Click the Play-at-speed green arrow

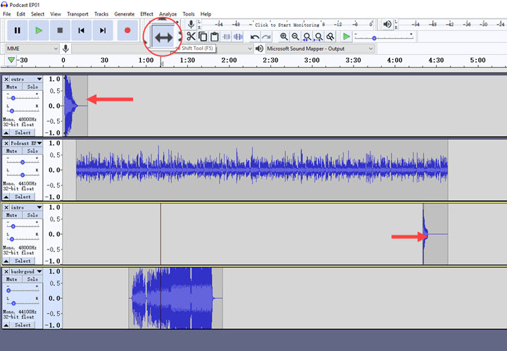point(346,37)
